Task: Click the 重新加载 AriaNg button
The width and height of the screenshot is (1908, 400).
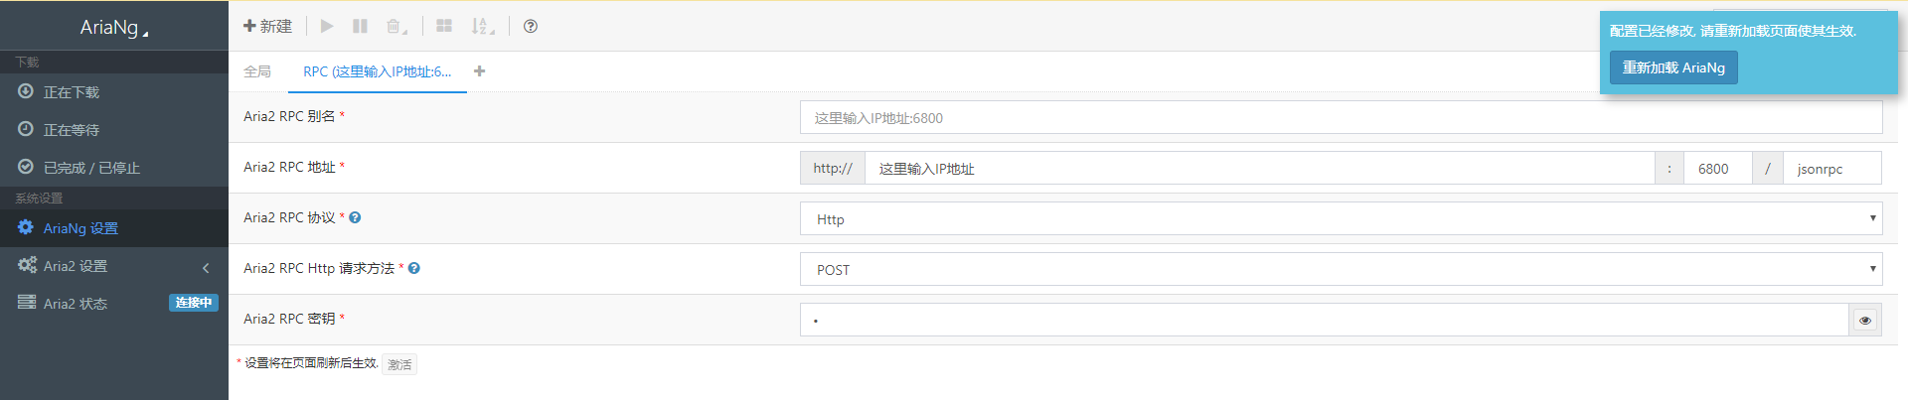Action: point(1673,67)
